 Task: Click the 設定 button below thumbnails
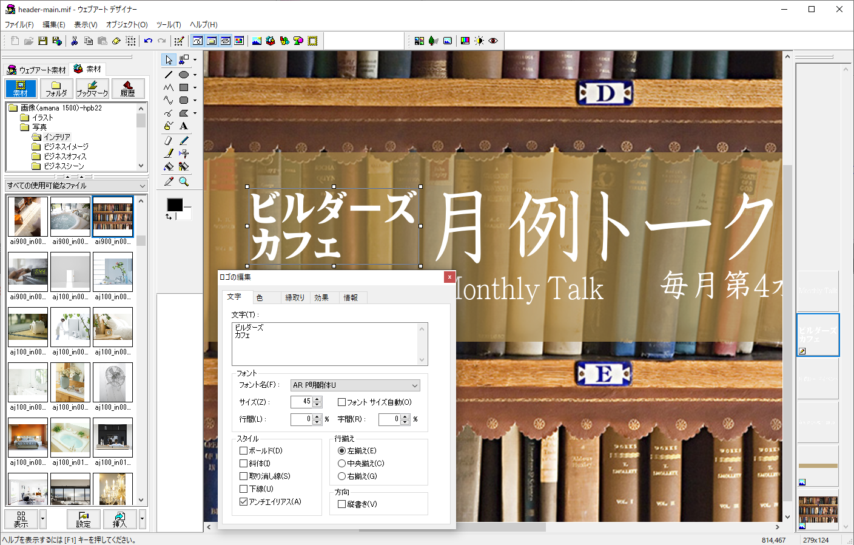[x=84, y=519]
